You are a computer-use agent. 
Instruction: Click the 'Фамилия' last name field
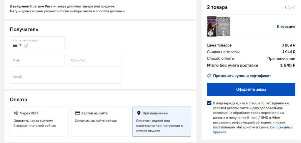click(x=94, y=60)
